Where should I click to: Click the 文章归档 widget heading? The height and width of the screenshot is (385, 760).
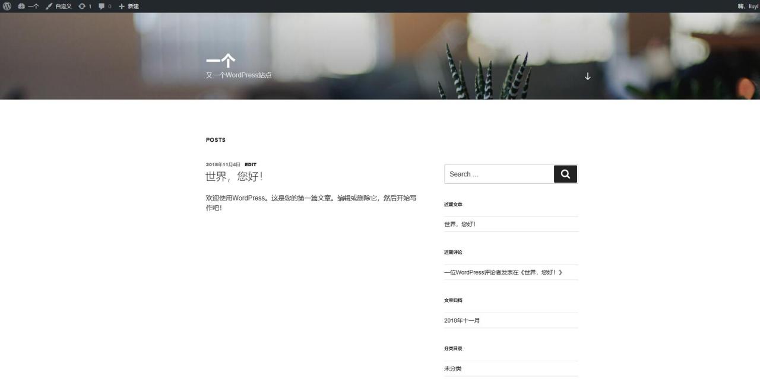(453, 300)
